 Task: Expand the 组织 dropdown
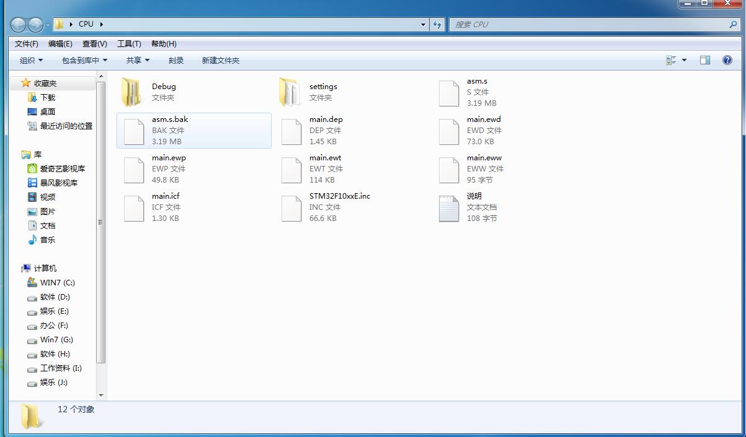(25, 60)
